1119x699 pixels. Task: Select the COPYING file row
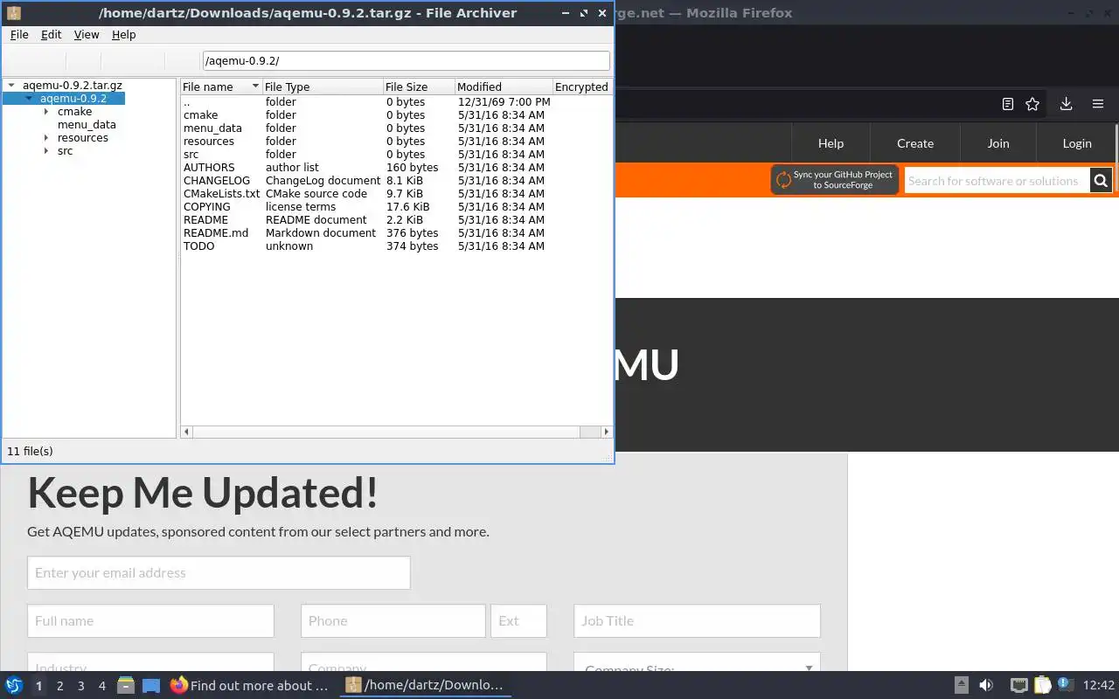pos(395,207)
